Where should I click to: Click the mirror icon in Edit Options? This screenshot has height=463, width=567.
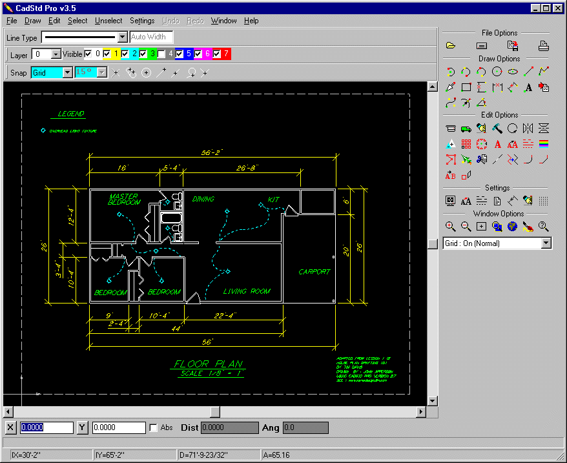point(528,128)
